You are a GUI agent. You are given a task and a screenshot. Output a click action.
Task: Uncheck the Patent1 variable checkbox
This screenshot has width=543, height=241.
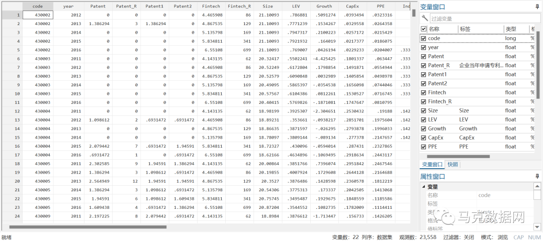(x=423, y=74)
